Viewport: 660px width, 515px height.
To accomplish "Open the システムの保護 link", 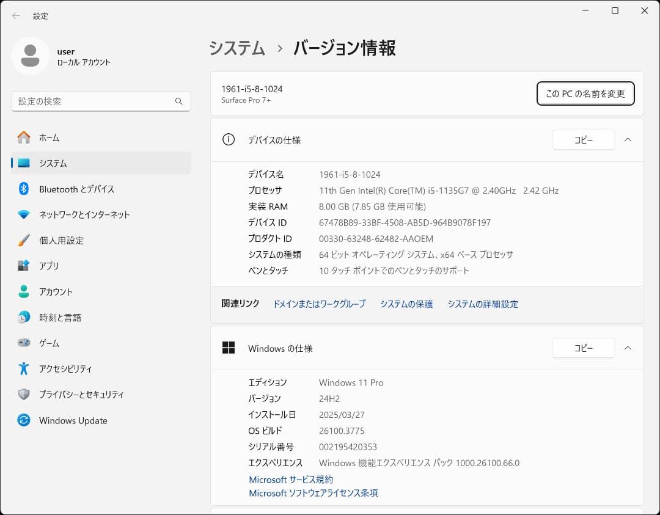I will (x=406, y=304).
